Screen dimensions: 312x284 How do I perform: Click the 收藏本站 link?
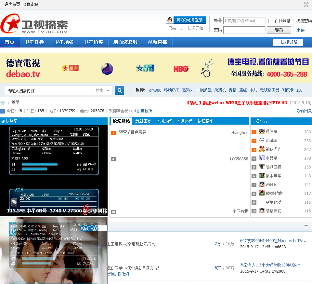coord(30,4)
